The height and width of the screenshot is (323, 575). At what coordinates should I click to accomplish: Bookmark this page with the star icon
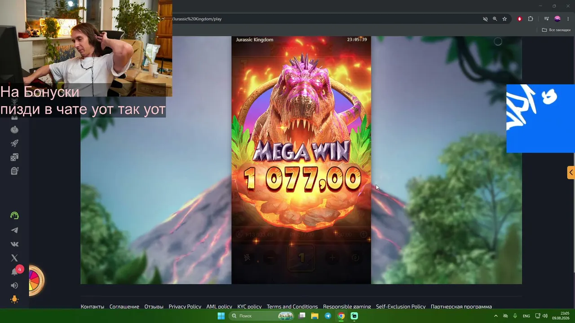coord(504,19)
